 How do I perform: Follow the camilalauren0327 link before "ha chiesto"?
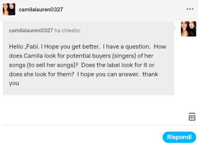click(31, 30)
